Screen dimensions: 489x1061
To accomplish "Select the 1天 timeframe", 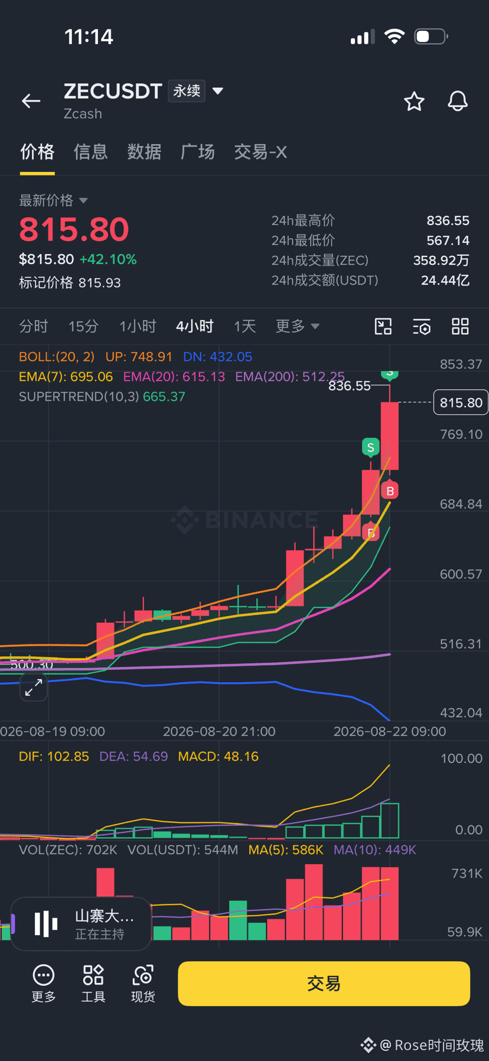I will 244,326.
